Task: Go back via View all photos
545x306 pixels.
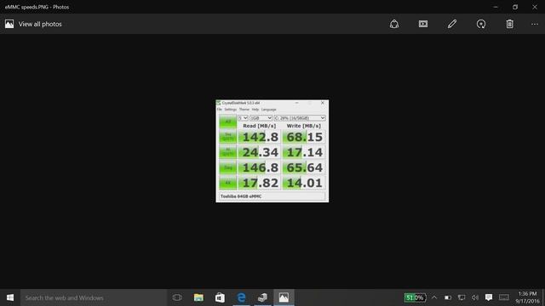Action: pyautogui.click(x=33, y=24)
